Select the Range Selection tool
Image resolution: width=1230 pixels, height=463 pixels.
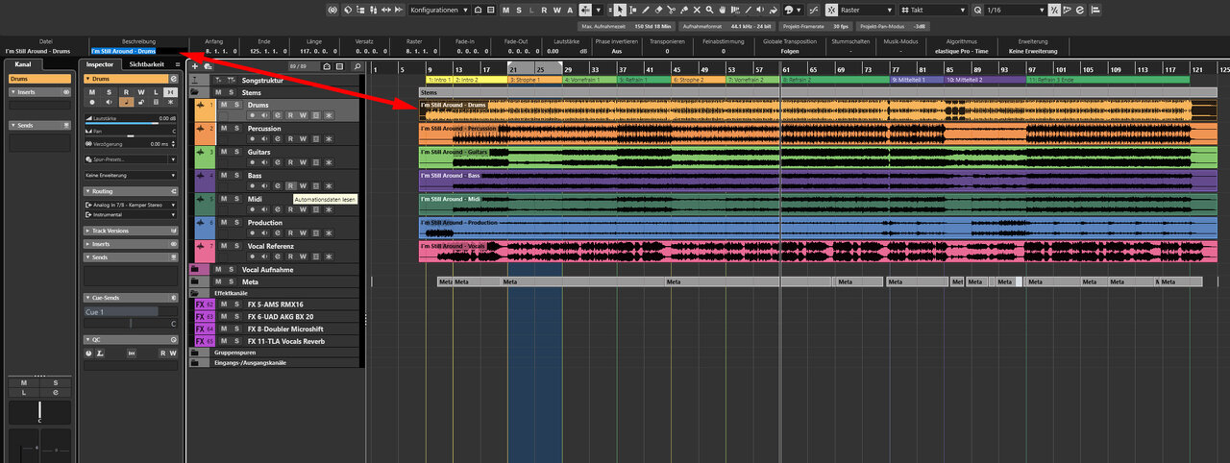633,10
